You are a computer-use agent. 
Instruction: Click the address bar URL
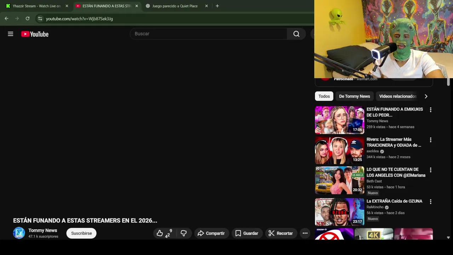point(79,19)
